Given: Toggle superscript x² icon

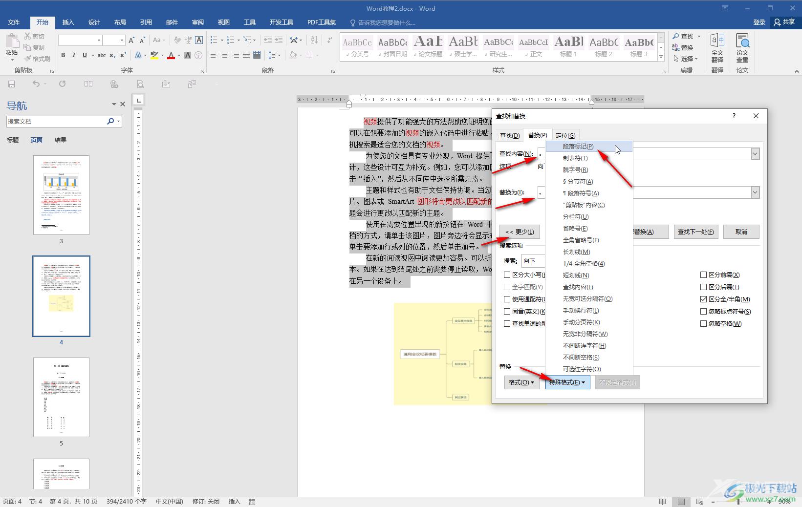Looking at the screenshot, I should 123,55.
